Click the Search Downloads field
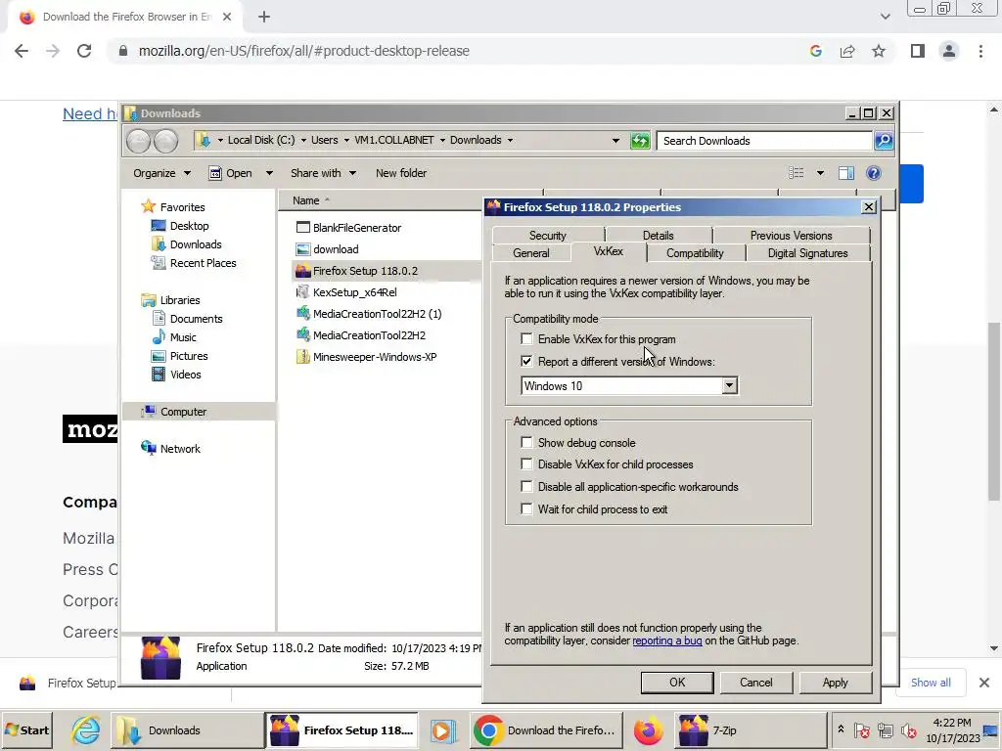This screenshot has height=751, width=1002. (x=765, y=141)
